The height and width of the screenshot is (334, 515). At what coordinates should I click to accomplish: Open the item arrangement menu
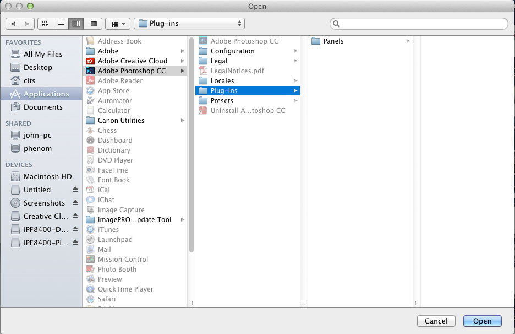(x=117, y=23)
